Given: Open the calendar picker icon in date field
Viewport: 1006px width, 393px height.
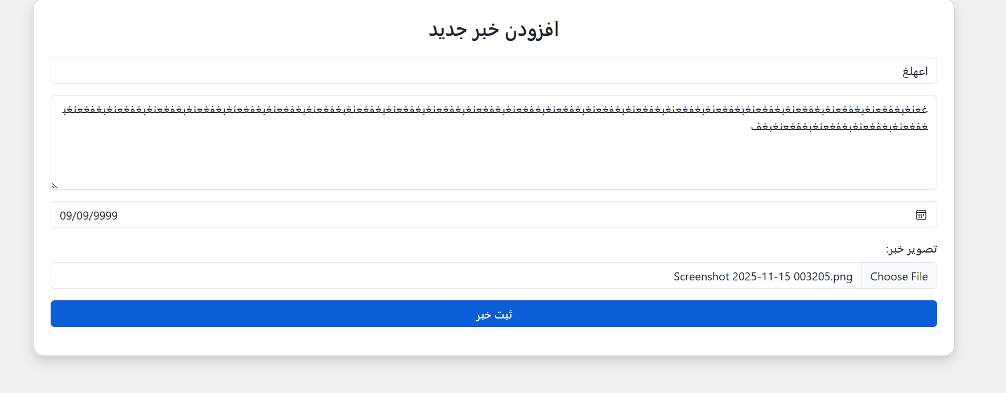Looking at the screenshot, I should pyautogui.click(x=921, y=215).
